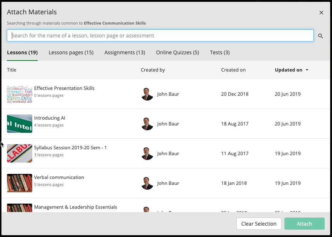This screenshot has height=237, width=332.
Task: Close the Attach Materials dialog
Action: [321, 12]
